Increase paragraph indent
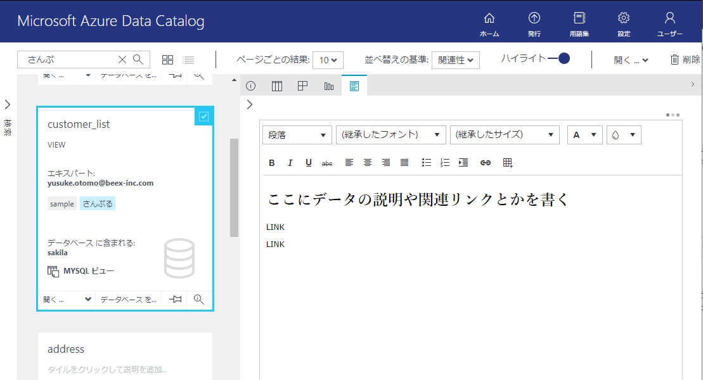The image size is (703, 380). click(x=463, y=163)
